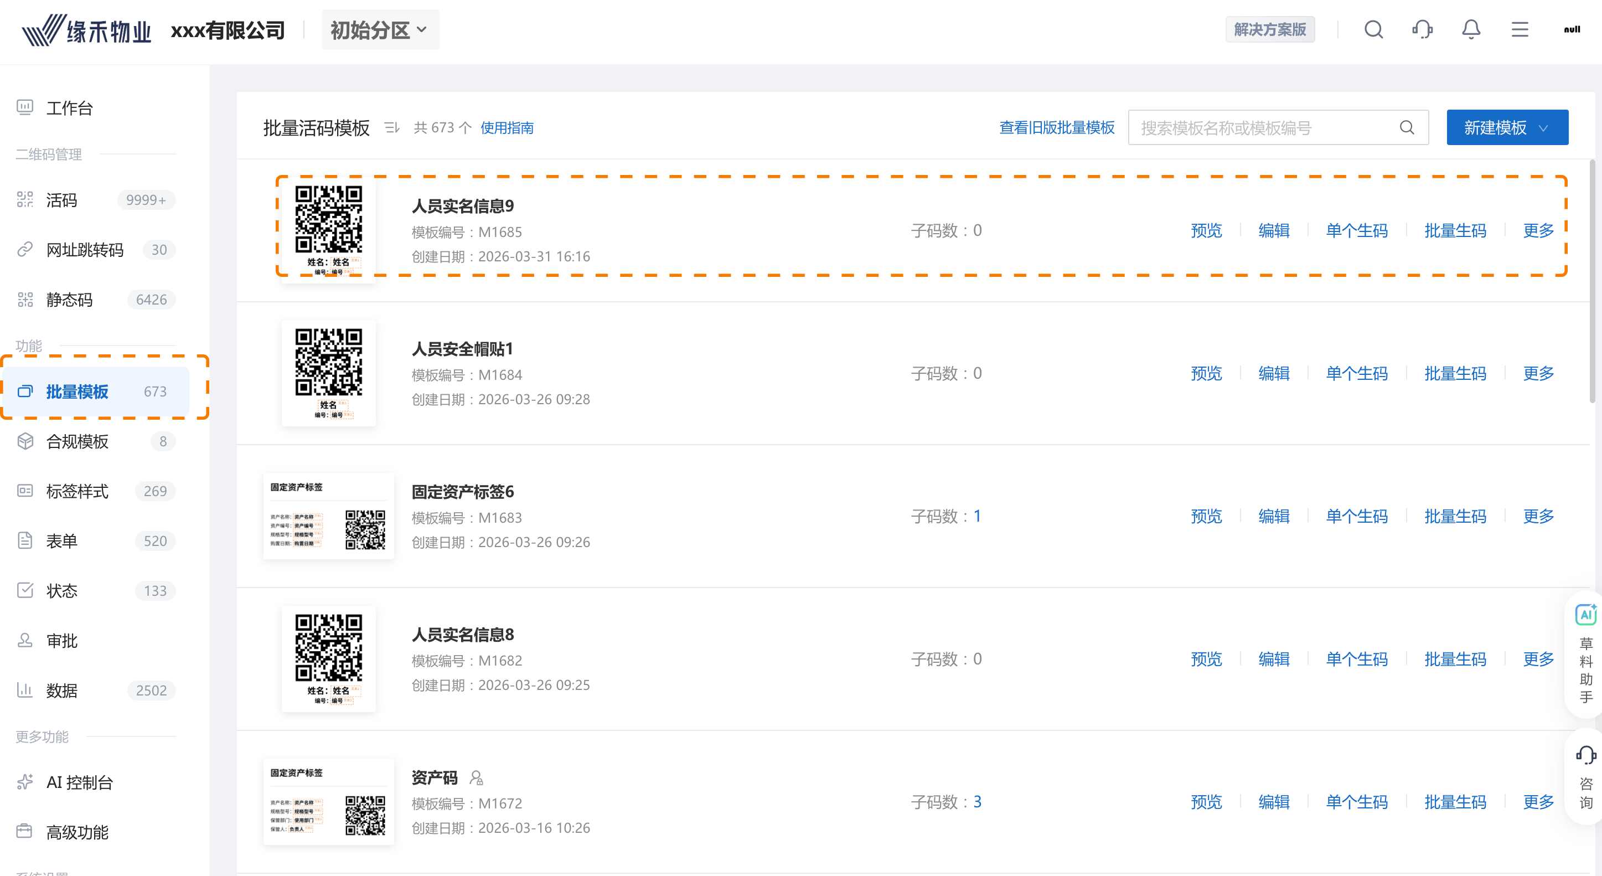
Task: Expand 更多 options for 人员实名信息9
Action: 1538,230
